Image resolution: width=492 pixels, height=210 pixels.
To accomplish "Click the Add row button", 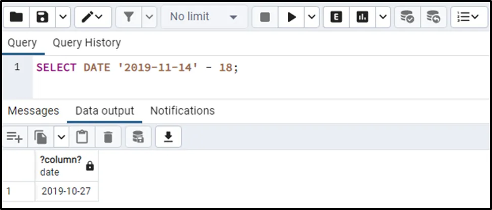I will coord(15,136).
